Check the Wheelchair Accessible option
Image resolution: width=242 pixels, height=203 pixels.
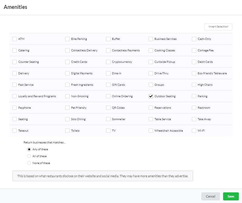pos(151,131)
